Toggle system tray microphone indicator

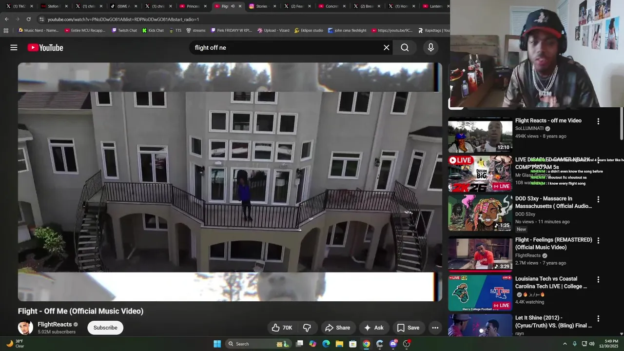[x=574, y=344]
